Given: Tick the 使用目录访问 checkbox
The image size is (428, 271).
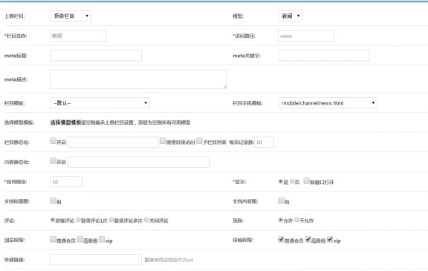Looking at the screenshot, I should pos(163,140).
